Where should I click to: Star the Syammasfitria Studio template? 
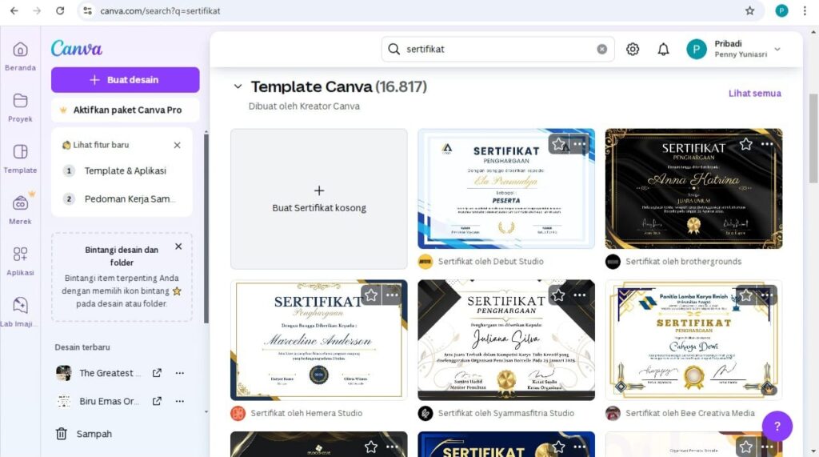(558, 295)
